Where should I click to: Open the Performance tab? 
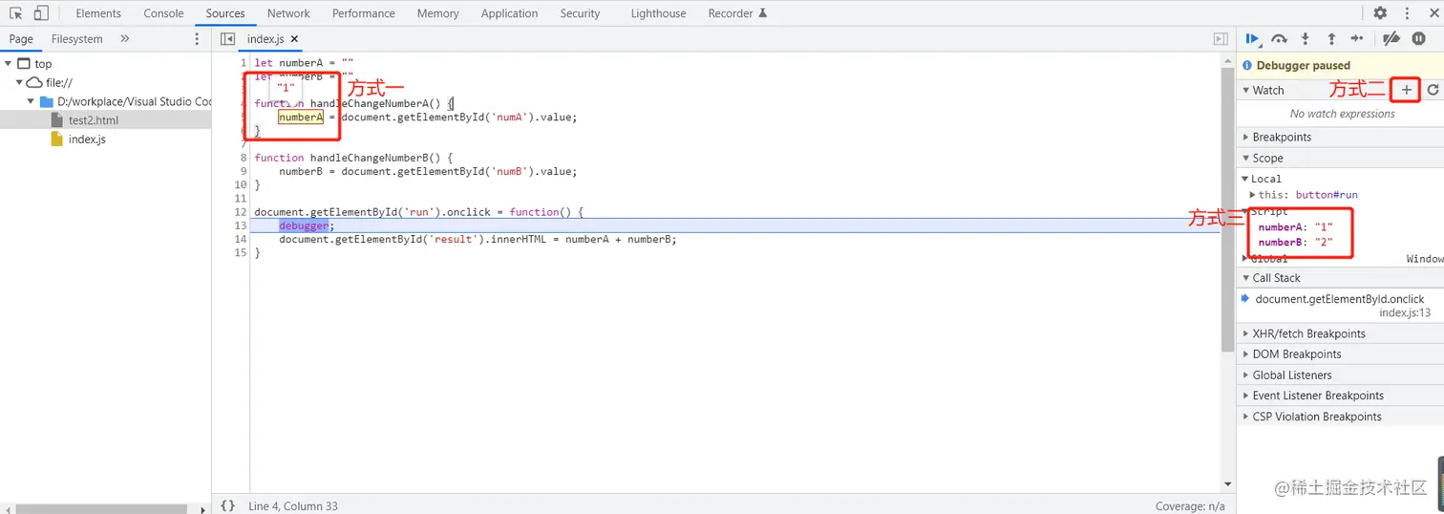coord(364,13)
